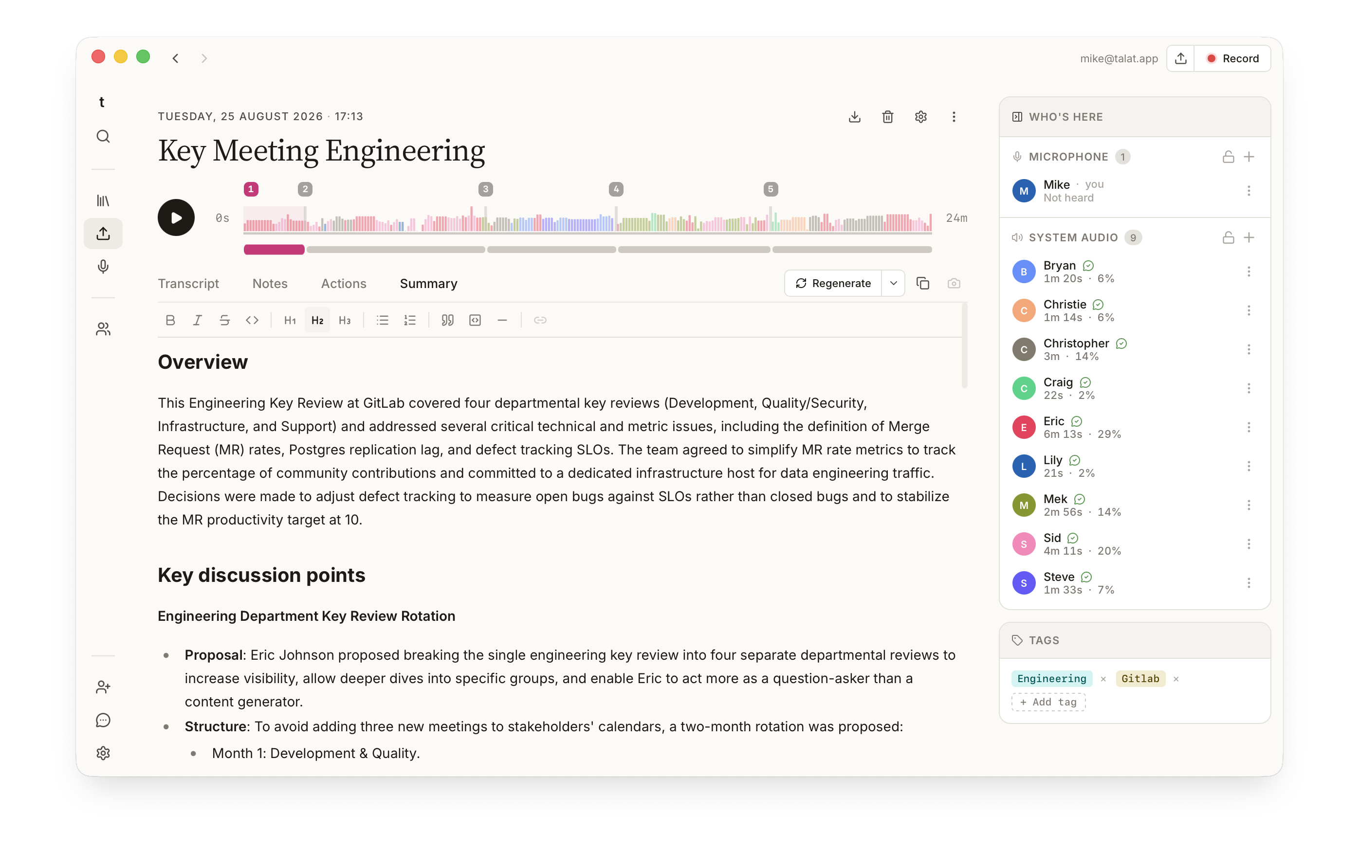Click the microphone icon in the sidebar
The width and height of the screenshot is (1359, 849).
[103, 266]
